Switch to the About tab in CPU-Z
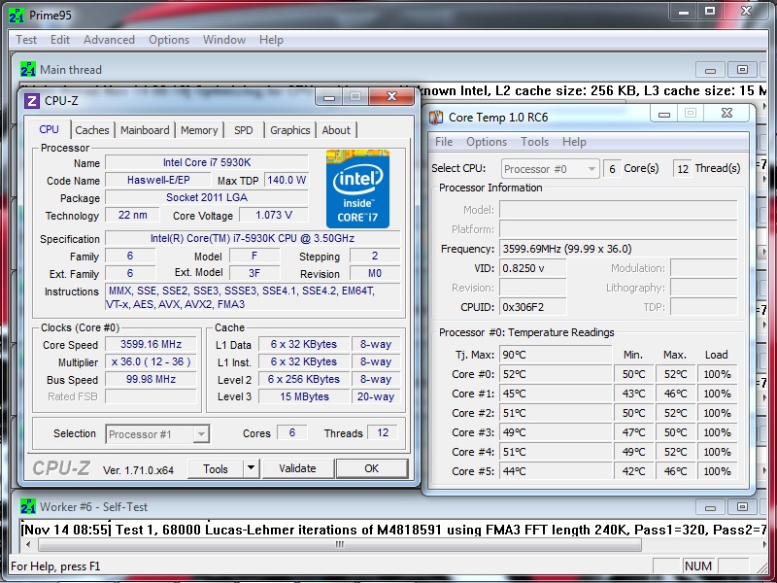 [x=336, y=130]
